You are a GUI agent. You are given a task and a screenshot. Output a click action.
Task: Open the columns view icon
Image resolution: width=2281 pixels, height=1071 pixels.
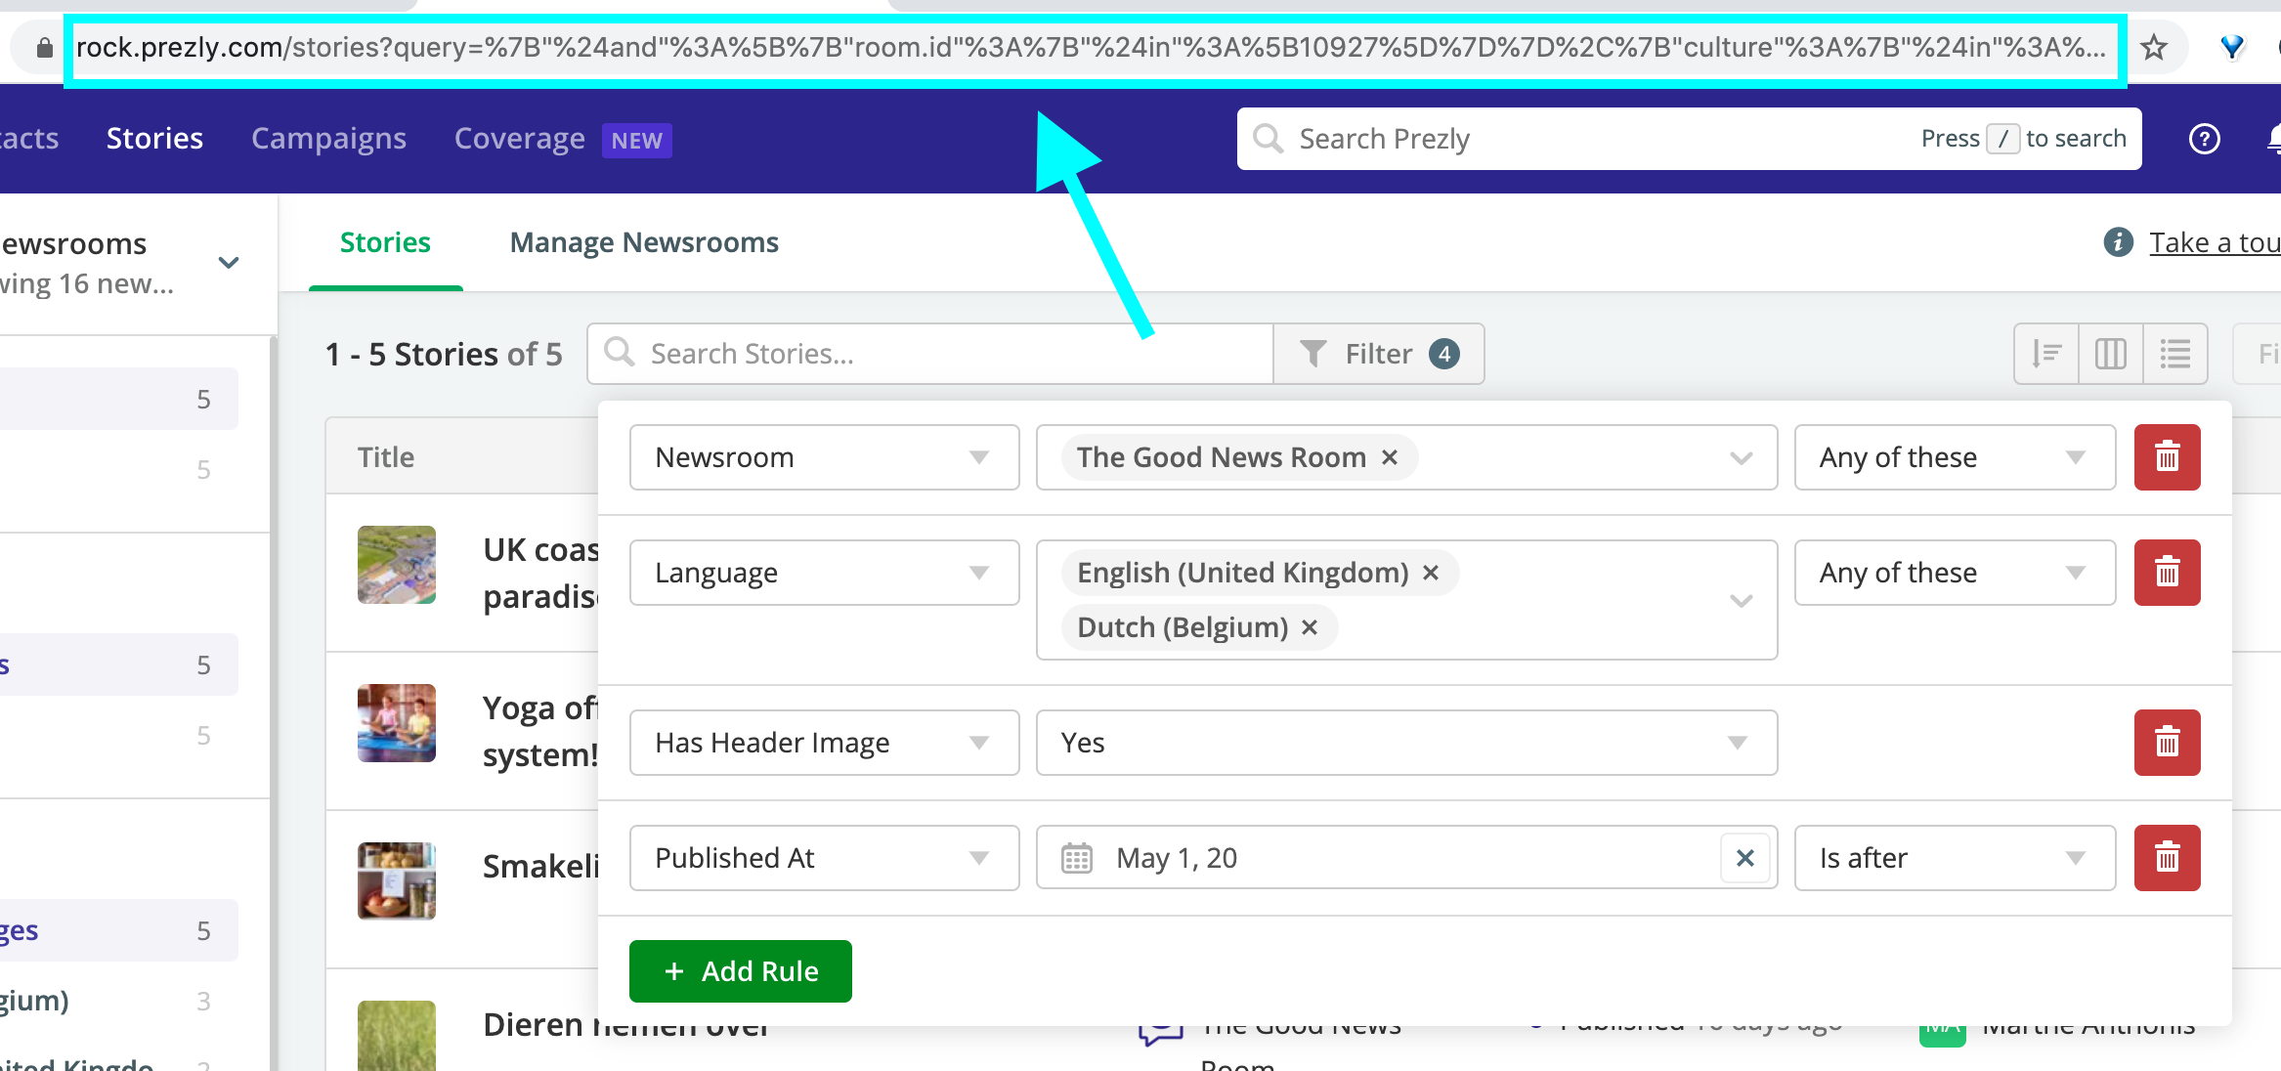(2111, 354)
